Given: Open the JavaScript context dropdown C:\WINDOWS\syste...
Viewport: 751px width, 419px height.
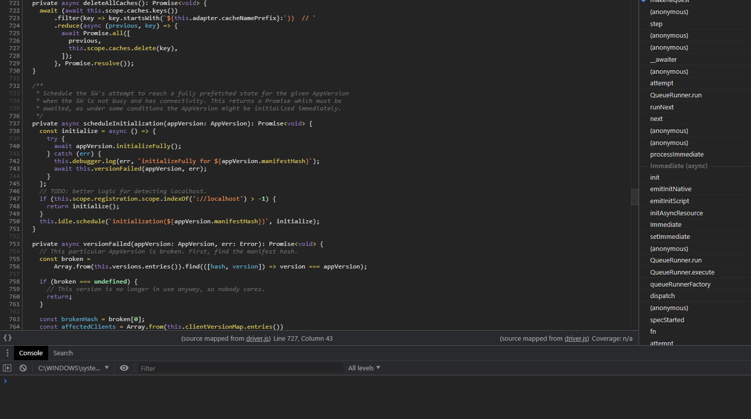Looking at the screenshot, I should click(73, 368).
